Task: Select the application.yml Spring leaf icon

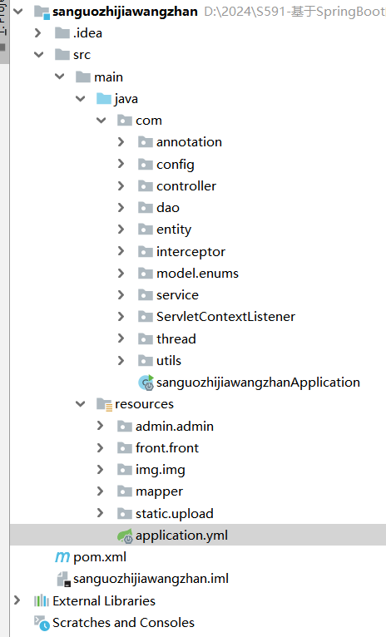Action: point(125,536)
